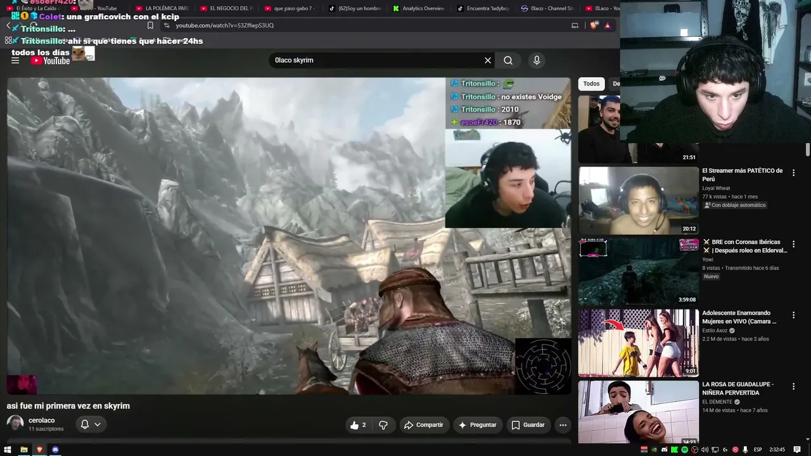The height and width of the screenshot is (456, 811).
Task: Start voice search with the microphone icon
Action: [537, 60]
